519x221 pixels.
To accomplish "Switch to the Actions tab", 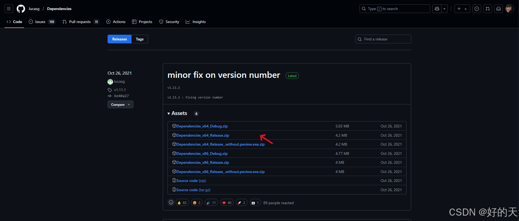I will click(x=116, y=22).
